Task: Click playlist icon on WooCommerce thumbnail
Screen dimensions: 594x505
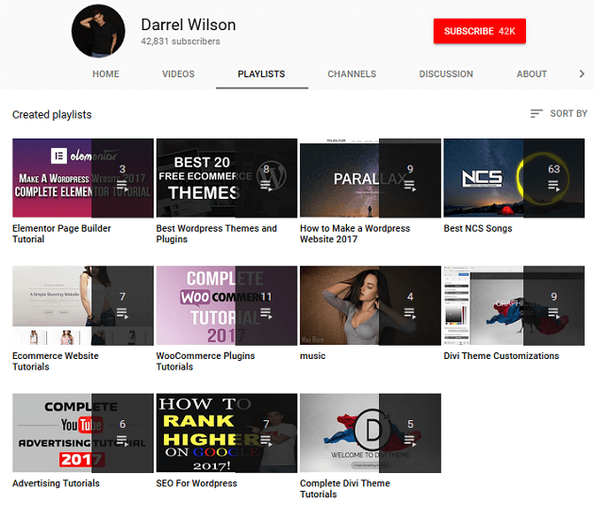Action: coord(266,314)
